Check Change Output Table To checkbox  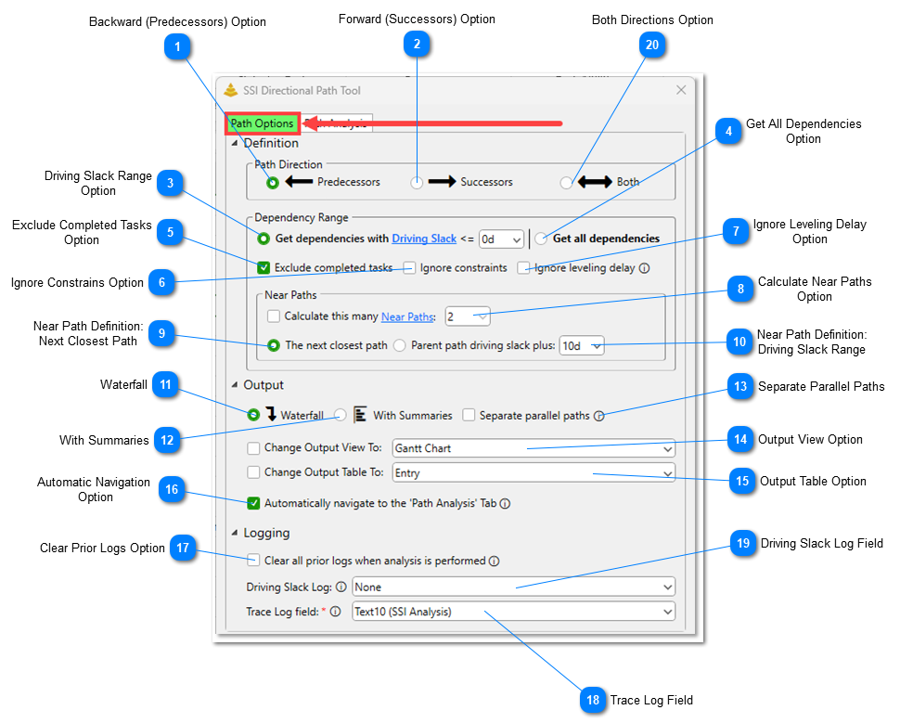pos(253,472)
